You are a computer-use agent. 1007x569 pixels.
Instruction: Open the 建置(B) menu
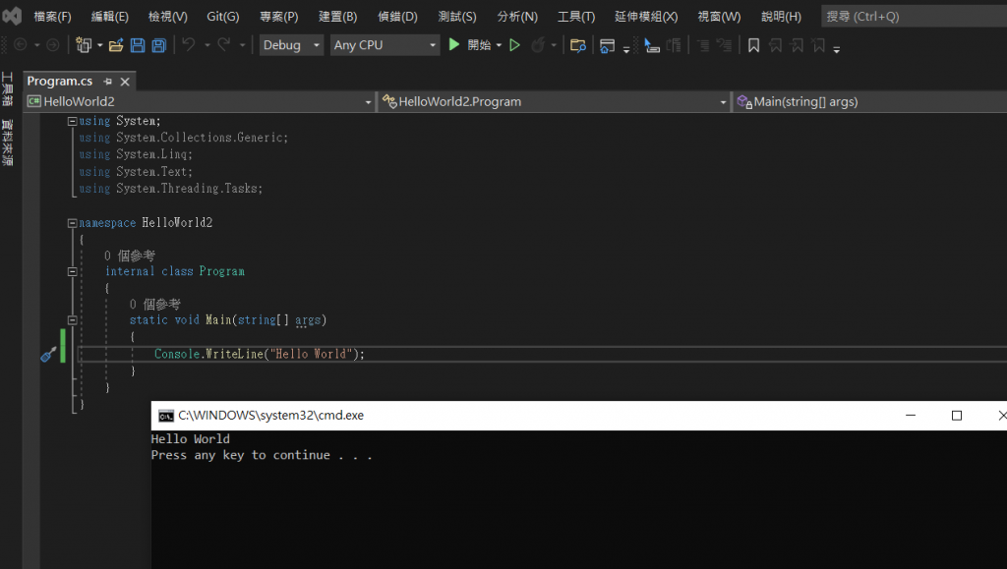point(338,17)
